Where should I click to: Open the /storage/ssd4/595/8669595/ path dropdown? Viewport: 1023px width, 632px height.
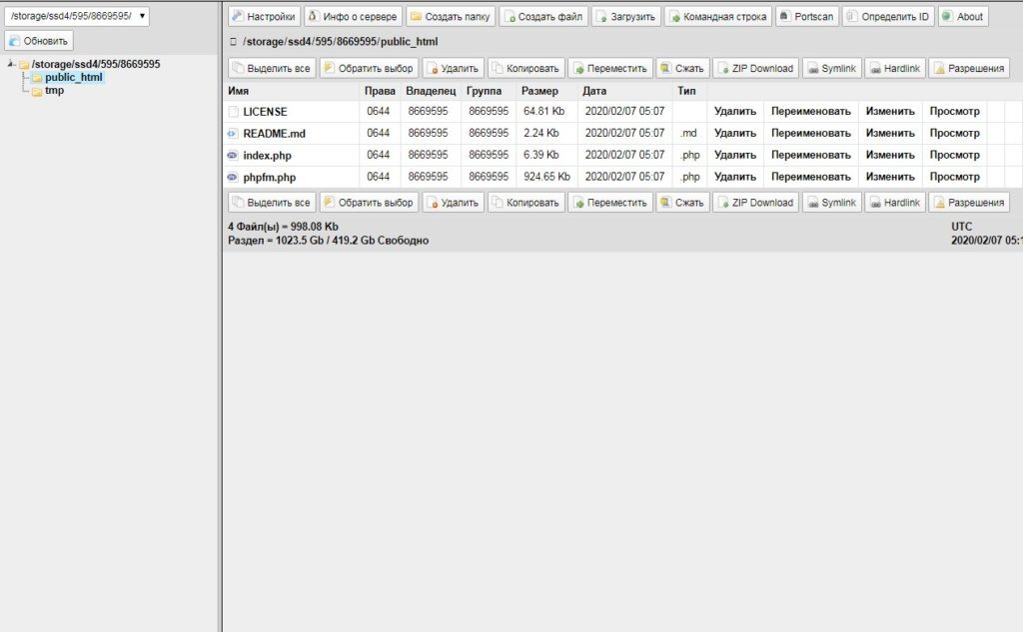pyautogui.click(x=77, y=16)
